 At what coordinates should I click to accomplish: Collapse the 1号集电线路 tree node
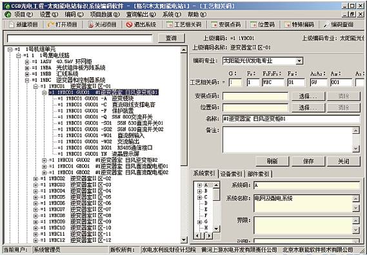click(19, 55)
